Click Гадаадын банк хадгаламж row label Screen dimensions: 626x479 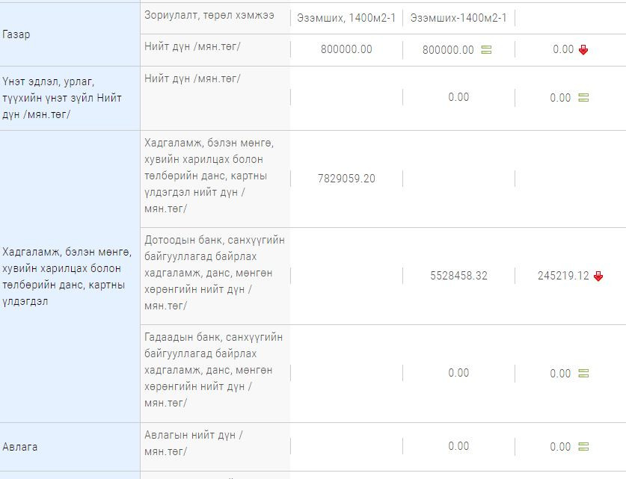tap(214, 370)
